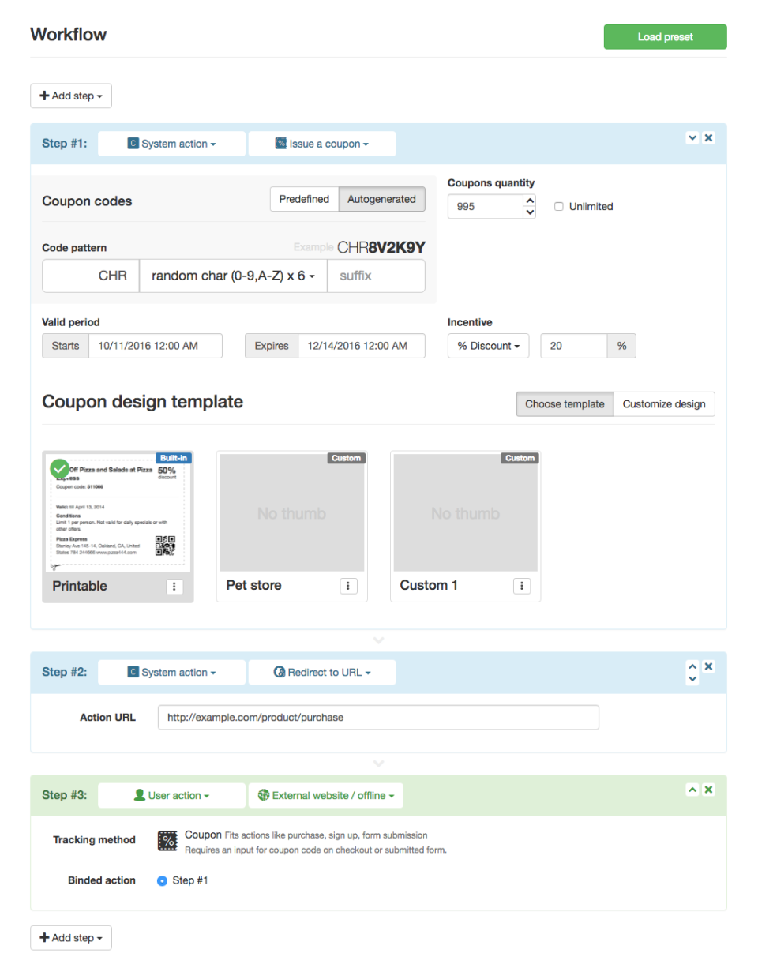
Task: Select the Step #1 binded action radio
Action: pos(162,880)
